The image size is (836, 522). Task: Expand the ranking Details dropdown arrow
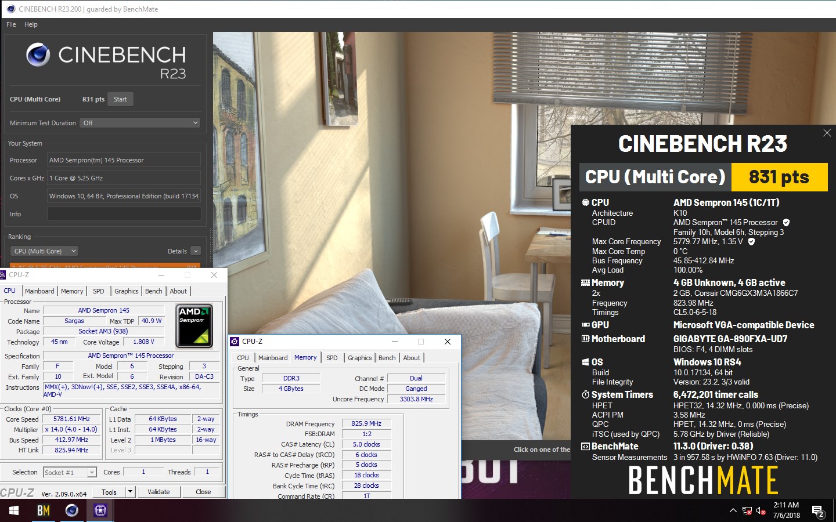click(x=196, y=251)
